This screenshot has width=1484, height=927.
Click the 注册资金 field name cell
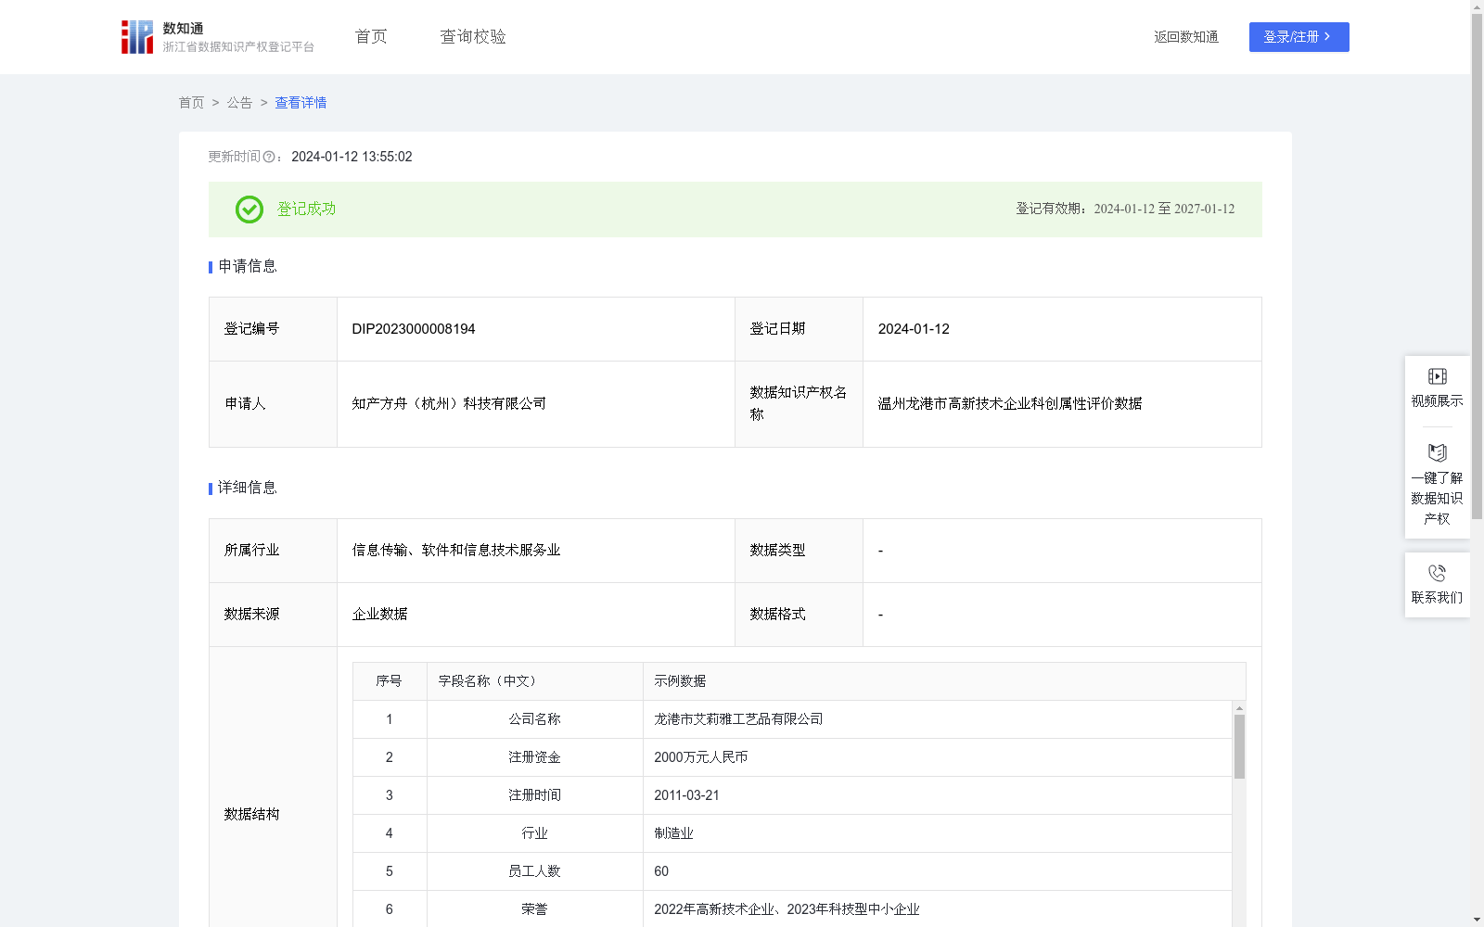tap(534, 757)
